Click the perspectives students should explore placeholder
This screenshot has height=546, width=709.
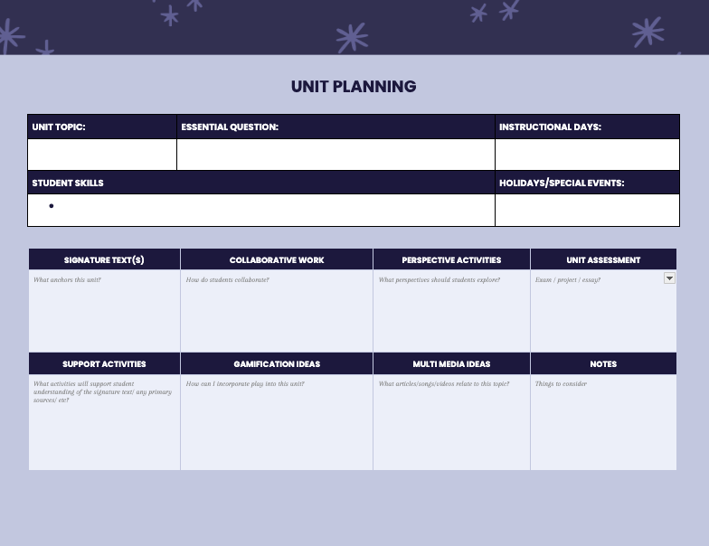(440, 280)
